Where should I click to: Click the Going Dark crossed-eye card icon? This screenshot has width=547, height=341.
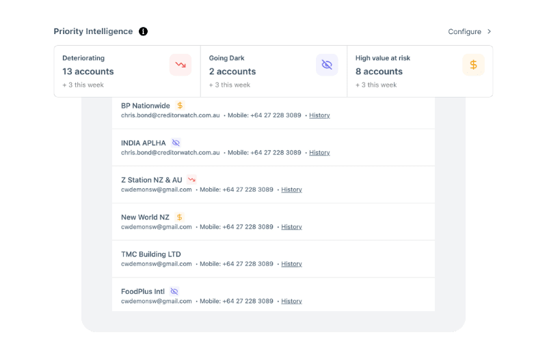pos(327,65)
